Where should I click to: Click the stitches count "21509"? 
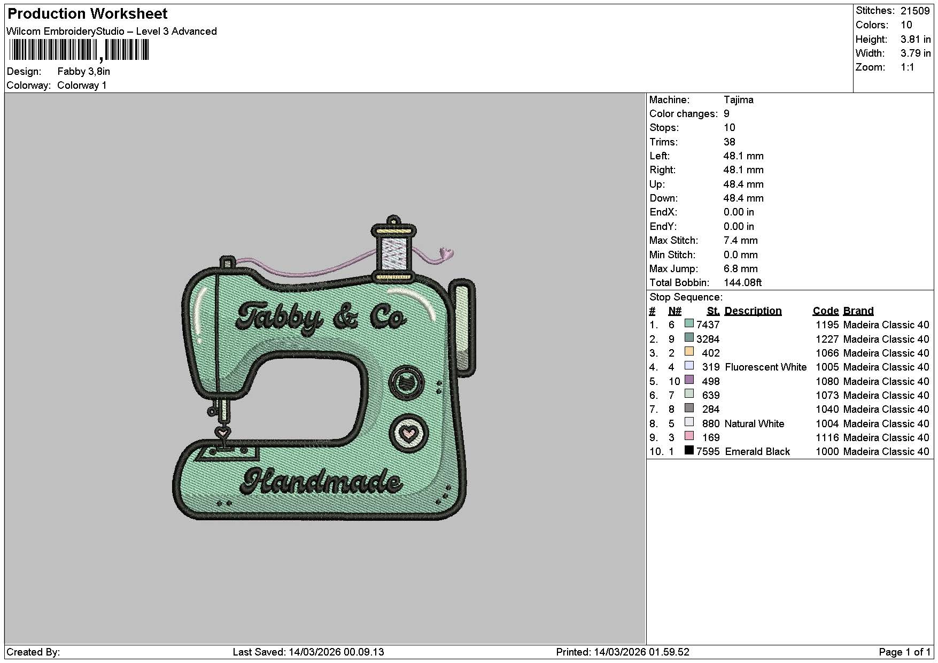pos(915,11)
